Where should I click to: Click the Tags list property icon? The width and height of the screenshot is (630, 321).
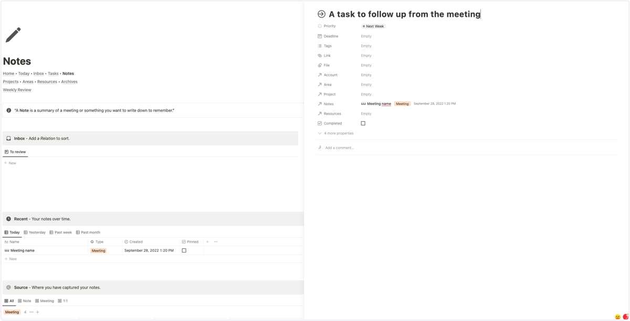click(320, 46)
